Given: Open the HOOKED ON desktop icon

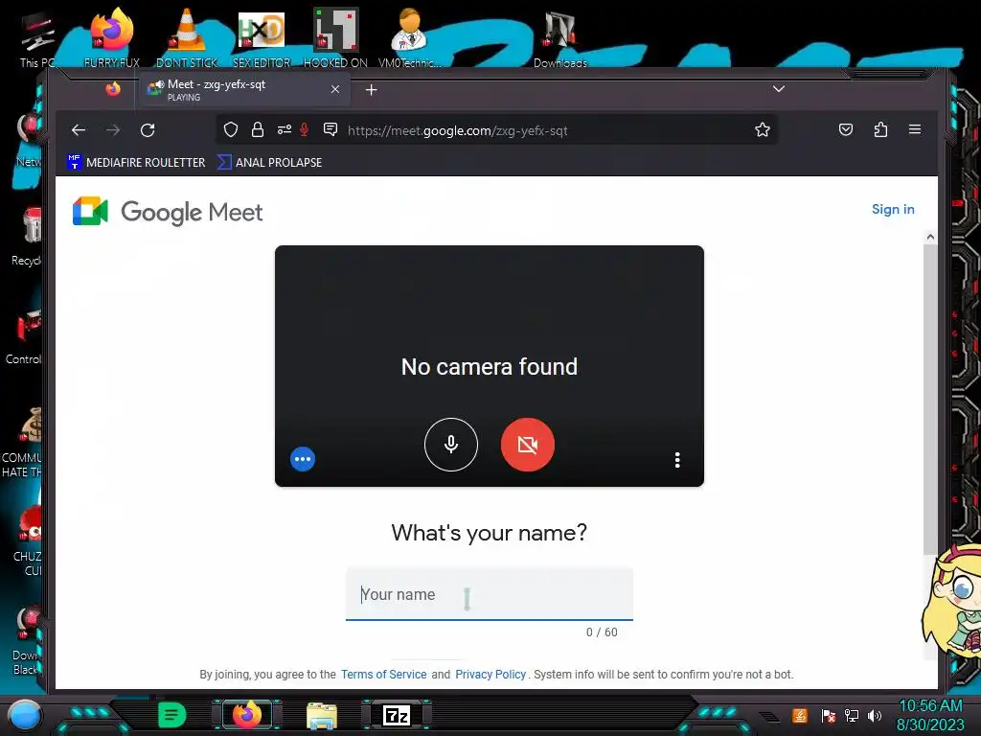Looking at the screenshot, I should (x=335, y=37).
